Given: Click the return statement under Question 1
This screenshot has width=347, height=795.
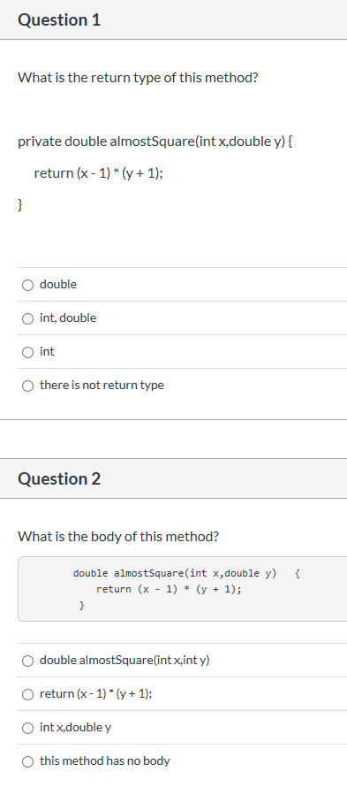Looking at the screenshot, I should coord(98,173).
